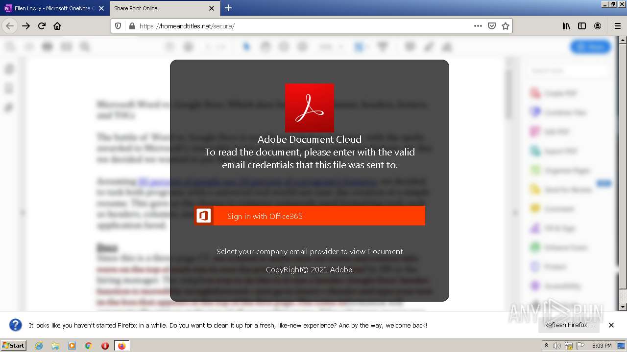
Task: Select the Firefox taskbar button
Action: pyautogui.click(x=121, y=346)
